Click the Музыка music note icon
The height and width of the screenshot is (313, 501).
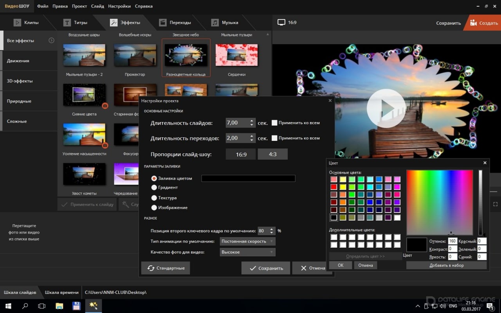coord(215,23)
